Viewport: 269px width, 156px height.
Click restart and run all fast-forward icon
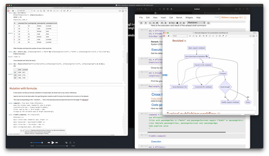click(x=184, y=23)
